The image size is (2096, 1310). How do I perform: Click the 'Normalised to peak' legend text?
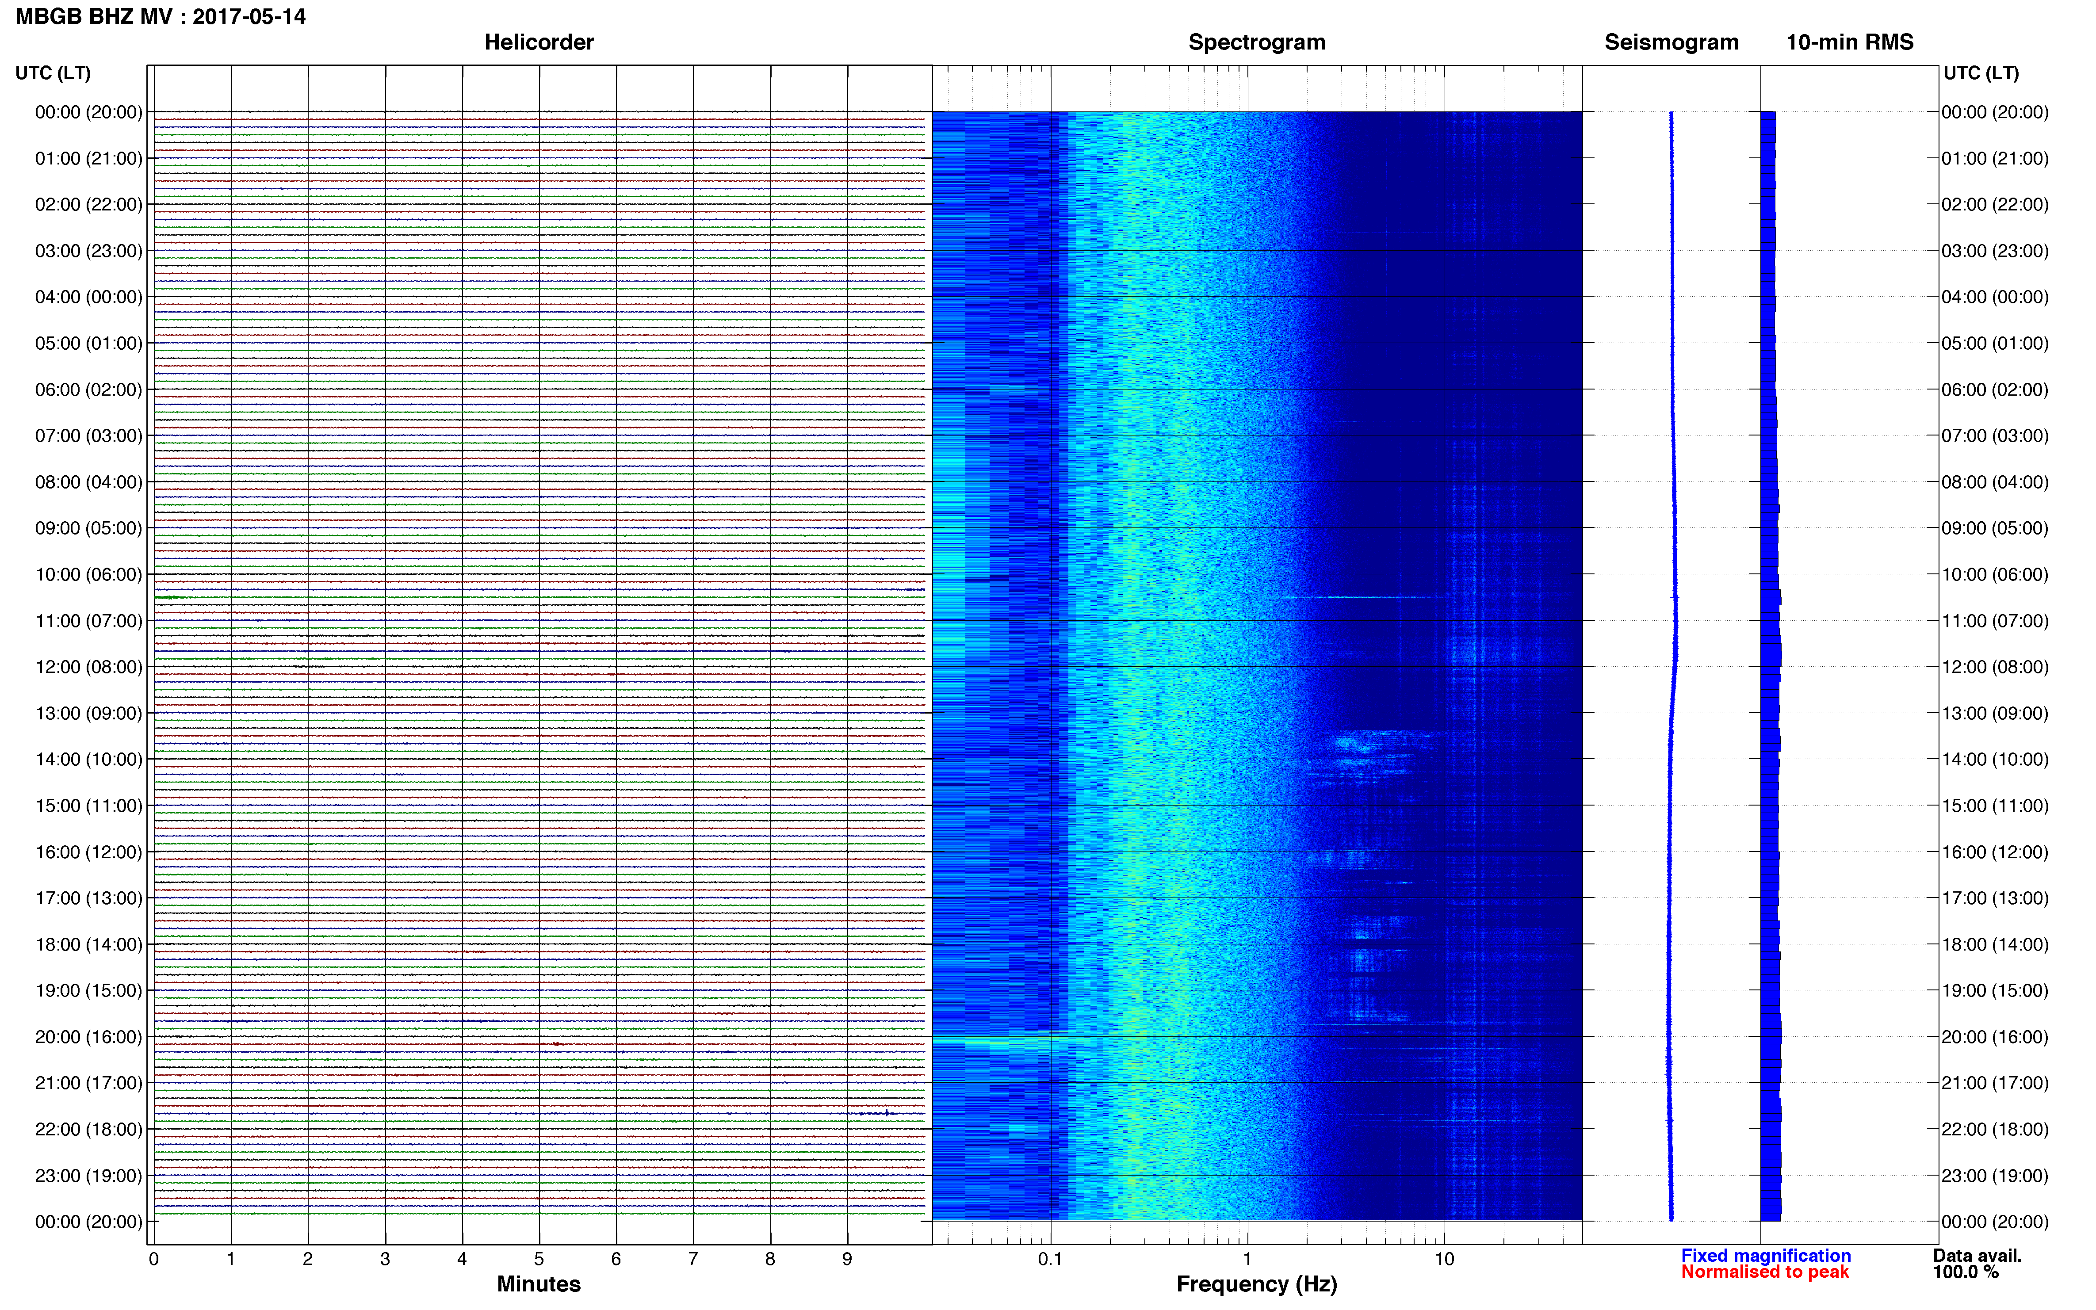[1765, 1272]
